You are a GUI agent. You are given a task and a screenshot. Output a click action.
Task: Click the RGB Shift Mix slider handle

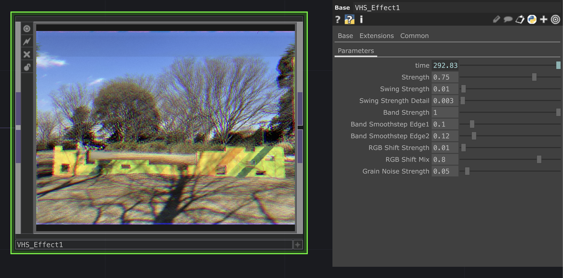[x=539, y=160]
